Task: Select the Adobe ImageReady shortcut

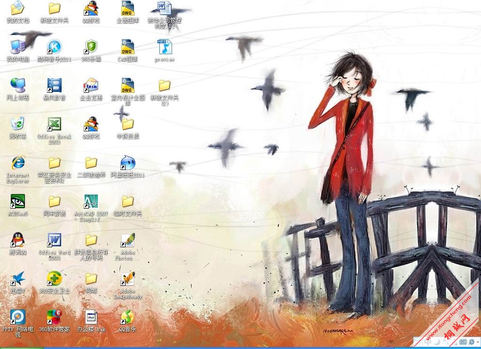Action: coord(127,279)
